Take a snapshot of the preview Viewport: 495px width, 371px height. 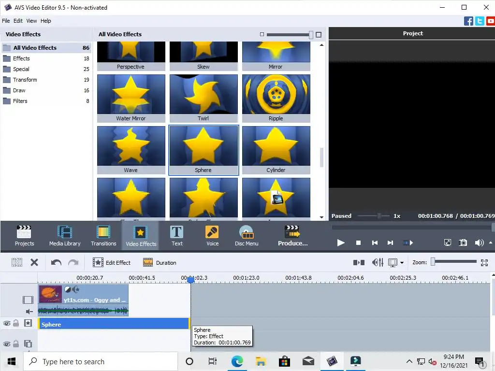point(463,243)
